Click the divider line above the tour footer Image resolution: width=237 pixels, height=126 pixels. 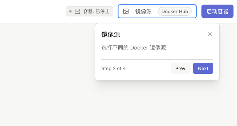coord(157,60)
